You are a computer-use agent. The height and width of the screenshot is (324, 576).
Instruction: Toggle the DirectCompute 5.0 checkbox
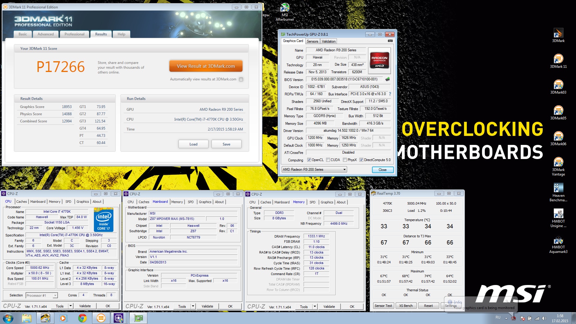(361, 160)
